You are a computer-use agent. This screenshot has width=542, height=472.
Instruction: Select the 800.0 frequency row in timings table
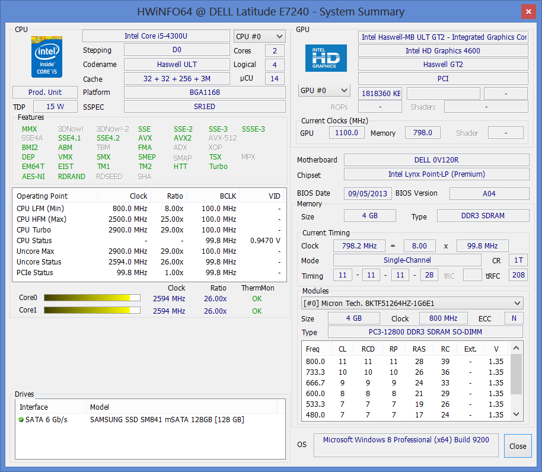(x=406, y=362)
